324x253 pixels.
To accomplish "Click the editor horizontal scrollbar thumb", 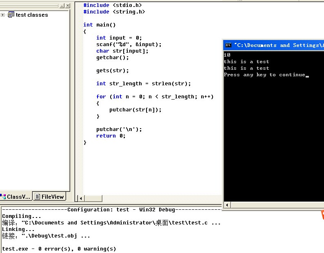I will pyautogui.click(x=93, y=198).
